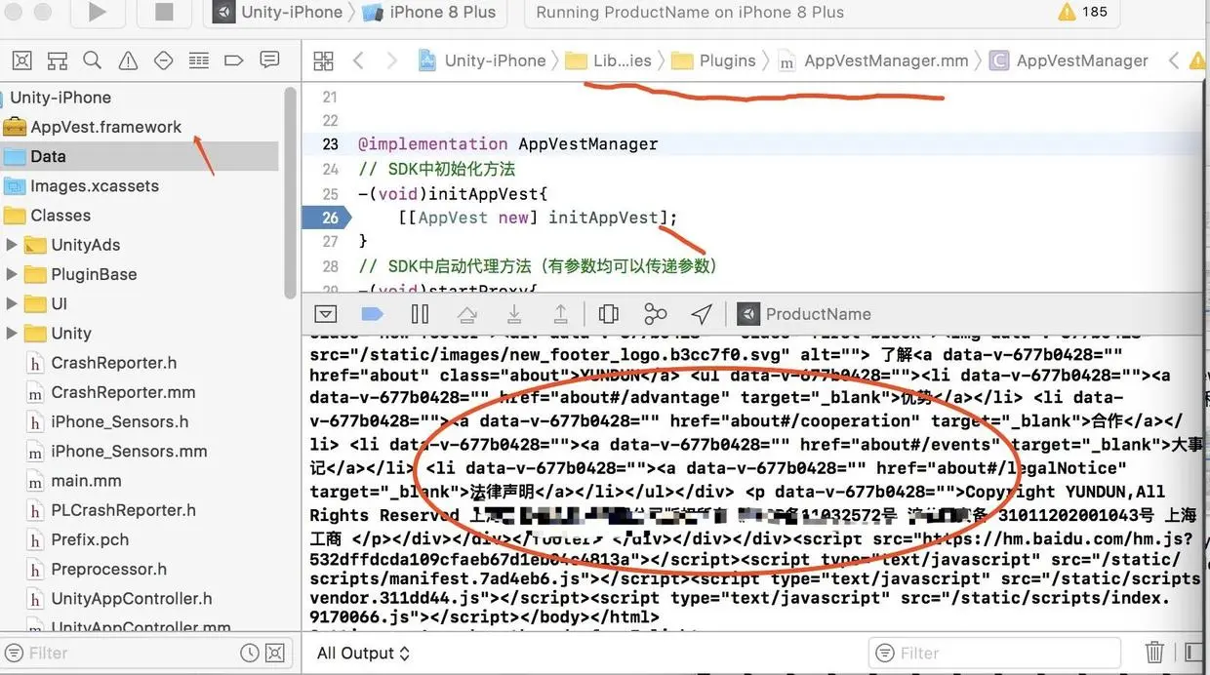Open the Debug View Hierarchy icon
Image resolution: width=1210 pixels, height=675 pixels.
click(x=609, y=314)
